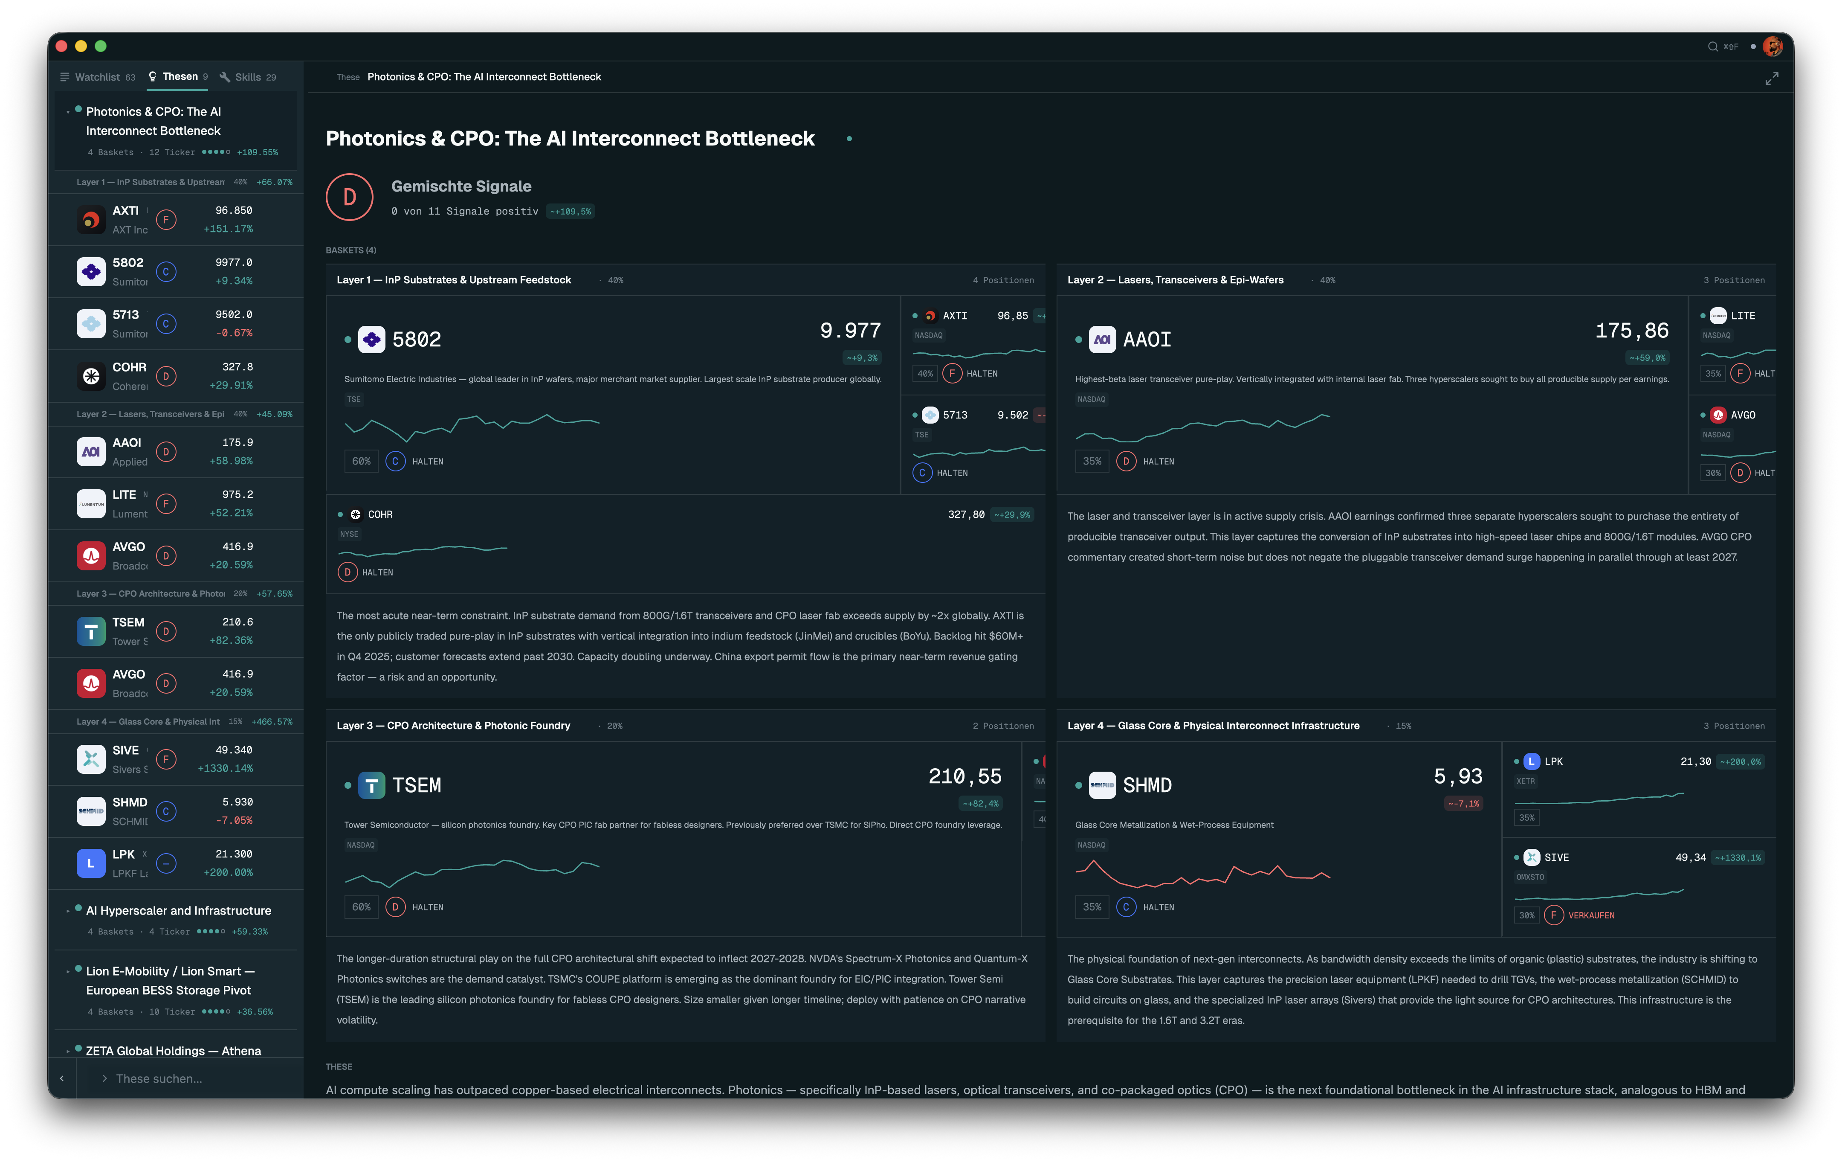This screenshot has height=1162, width=1842.
Task: Click the Layer 1 basket header title
Action: (454, 280)
